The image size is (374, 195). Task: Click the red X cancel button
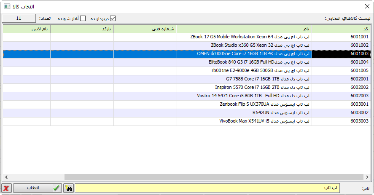click(6, 188)
